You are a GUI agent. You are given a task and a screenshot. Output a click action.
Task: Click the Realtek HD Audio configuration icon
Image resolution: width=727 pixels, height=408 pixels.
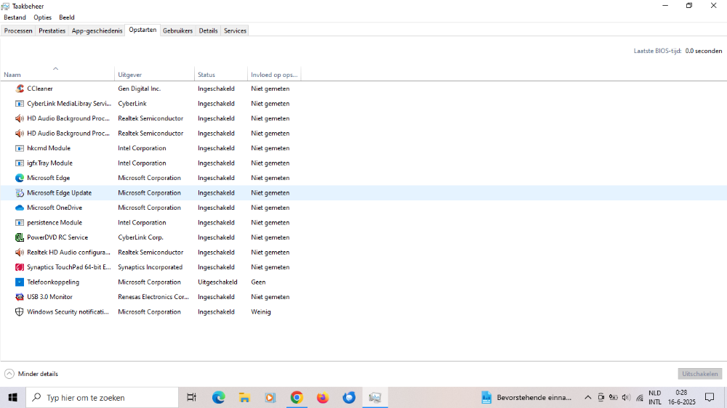click(x=20, y=253)
